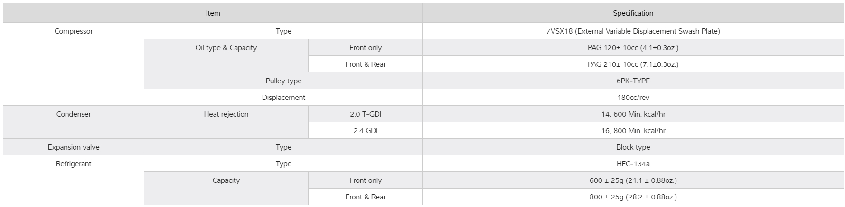Click the 16, 800 Min. kcal/hr value
The width and height of the screenshot is (845, 207).
point(633,131)
